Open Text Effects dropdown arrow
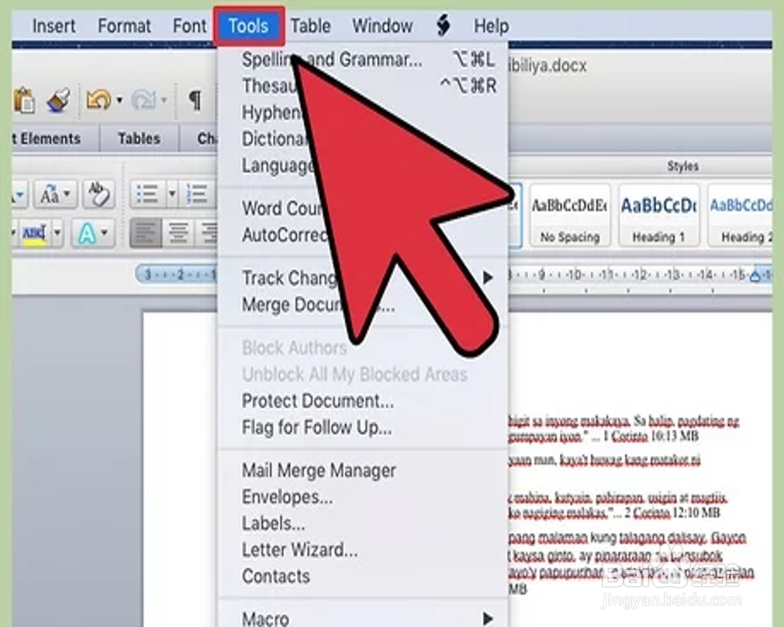 coord(104,233)
